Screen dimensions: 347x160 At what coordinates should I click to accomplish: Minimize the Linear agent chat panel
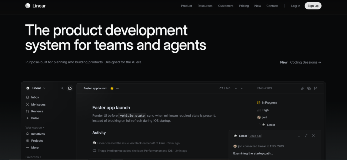point(299,136)
